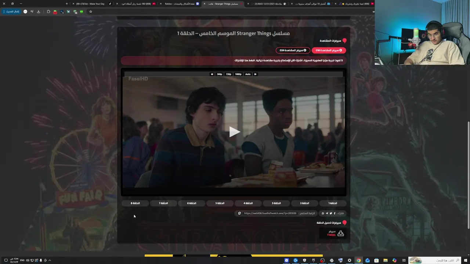Open Chrome from the taskbar
470x264 pixels.
pyautogui.click(x=358, y=260)
